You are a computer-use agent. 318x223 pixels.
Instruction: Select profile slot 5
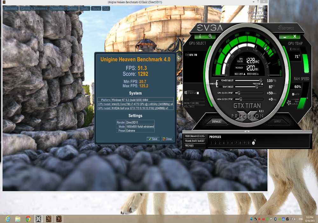(228, 143)
